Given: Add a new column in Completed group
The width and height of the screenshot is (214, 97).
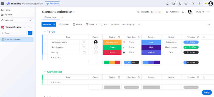Looking at the screenshot, I should click(204, 77).
